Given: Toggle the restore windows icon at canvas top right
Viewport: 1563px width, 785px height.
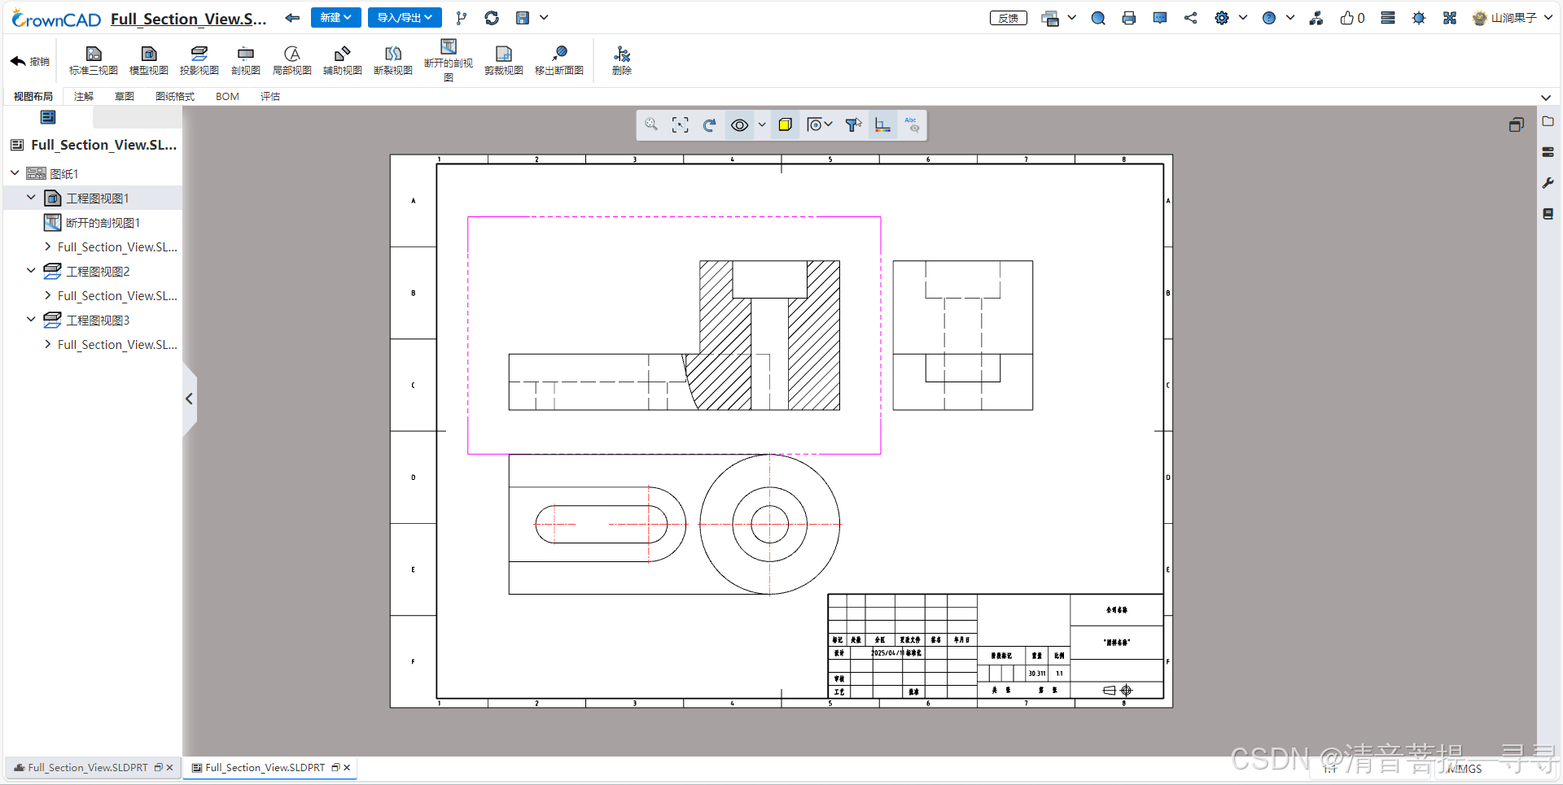Looking at the screenshot, I should (1516, 124).
